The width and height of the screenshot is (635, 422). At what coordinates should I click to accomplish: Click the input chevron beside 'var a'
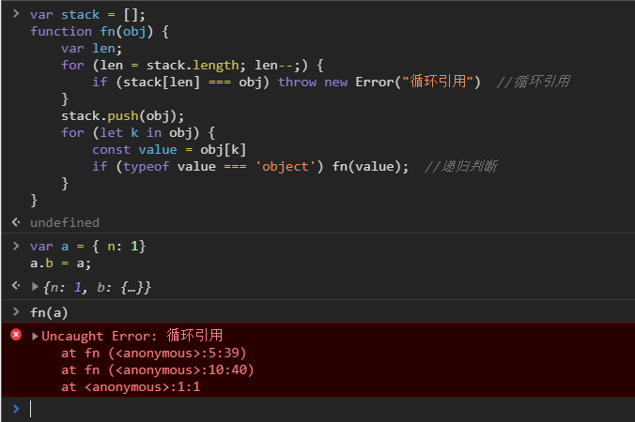tap(15, 246)
